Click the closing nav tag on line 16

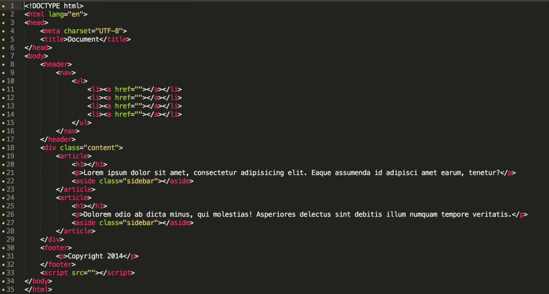(67, 131)
